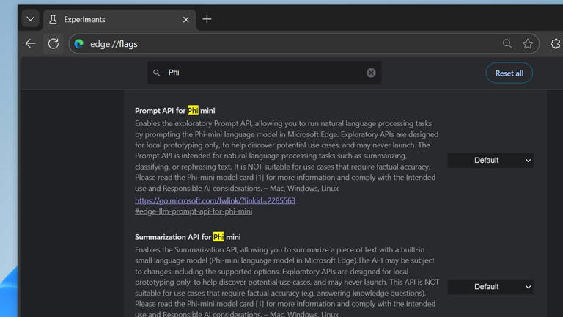This screenshot has height=317, width=563.
Task: Open the go.microsoft.com fwlink link
Action: click(x=215, y=200)
